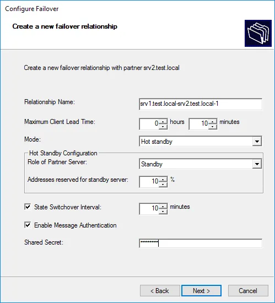Uncheck Enable Message Authentication

pyautogui.click(x=28, y=225)
